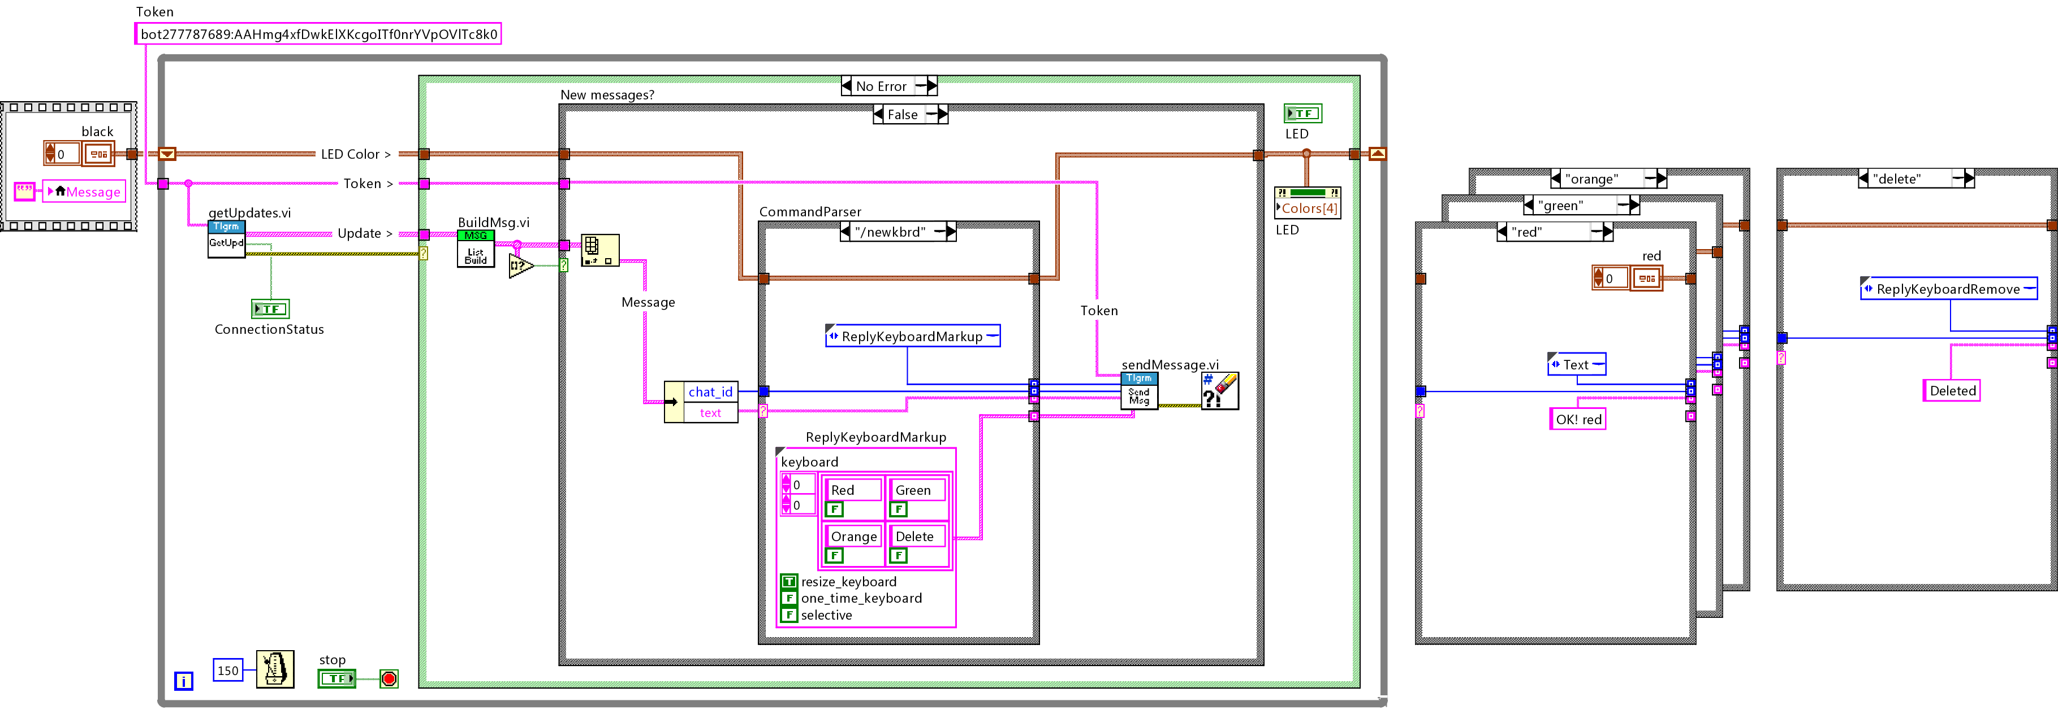
Task: Click the getUpdates.vi Telegram node icon
Action: pyautogui.click(x=226, y=239)
